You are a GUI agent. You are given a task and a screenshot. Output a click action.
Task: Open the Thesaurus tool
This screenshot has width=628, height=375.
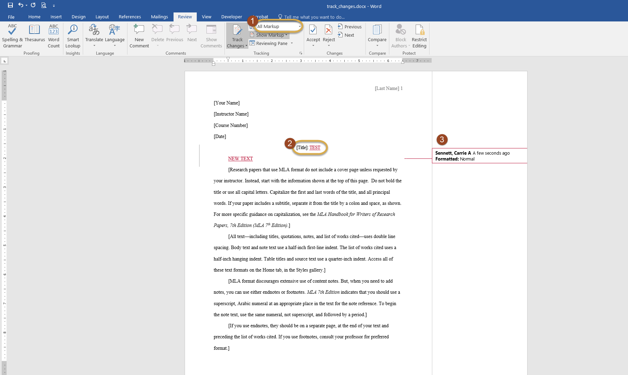coord(34,36)
